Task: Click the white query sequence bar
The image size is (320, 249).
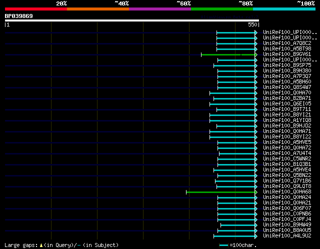Action: tap(132, 20)
